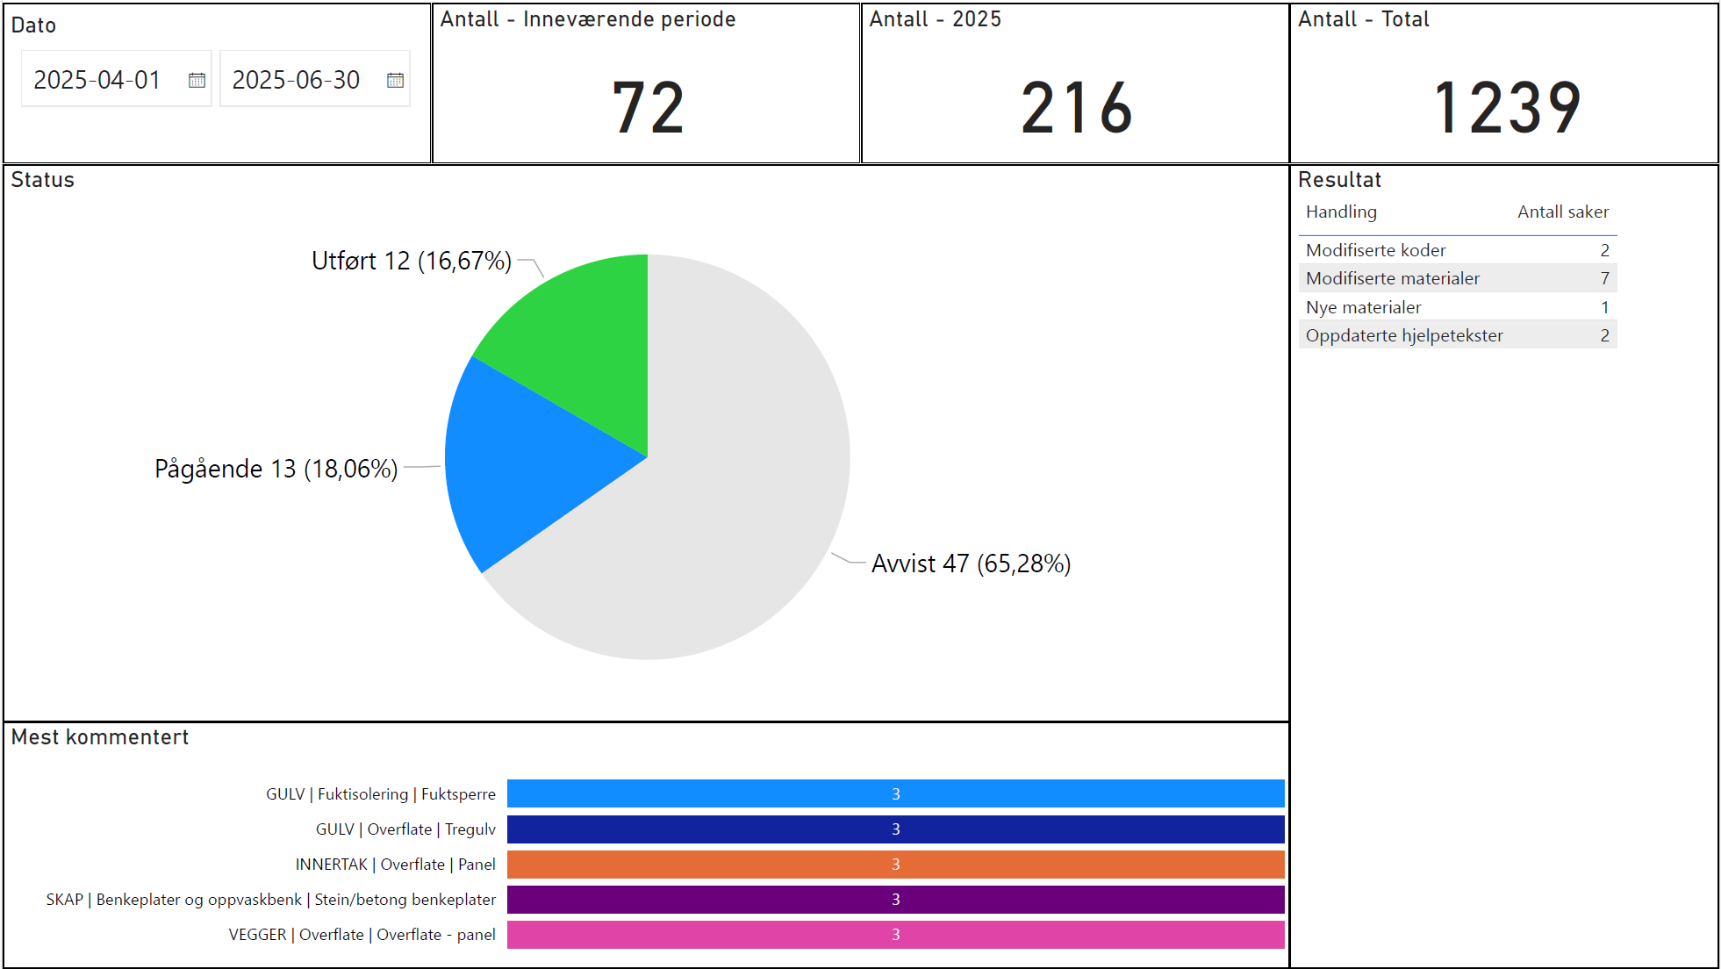Open the end date calendar picker icon
This screenshot has width=1721, height=969.
(395, 80)
